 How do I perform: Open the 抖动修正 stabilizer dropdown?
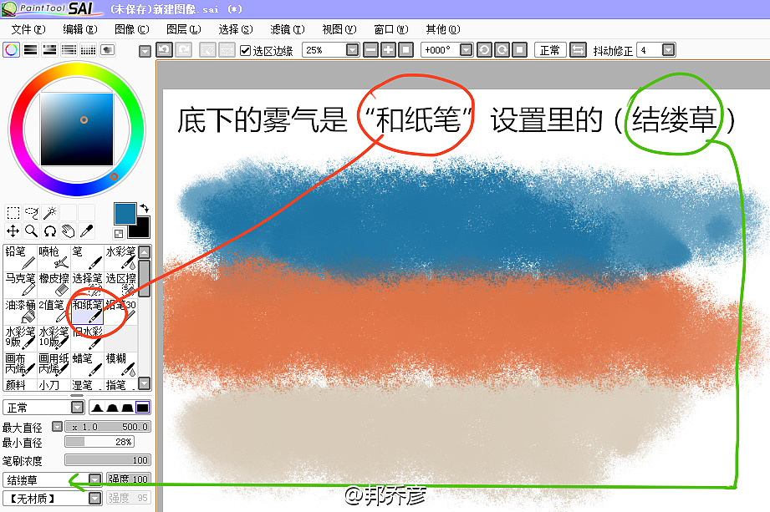(x=668, y=50)
